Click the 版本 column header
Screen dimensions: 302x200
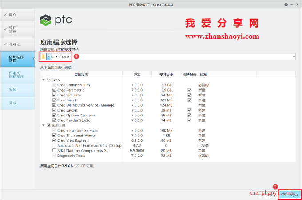137,75
